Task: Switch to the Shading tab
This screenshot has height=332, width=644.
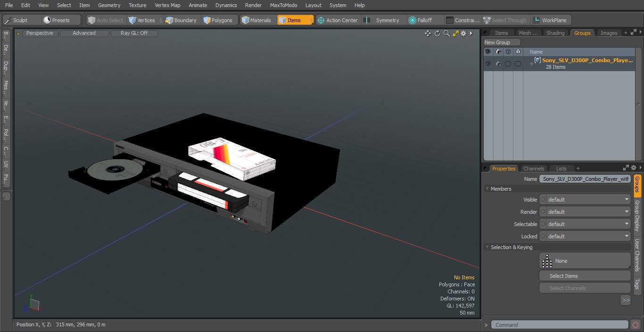Action: tap(555, 33)
